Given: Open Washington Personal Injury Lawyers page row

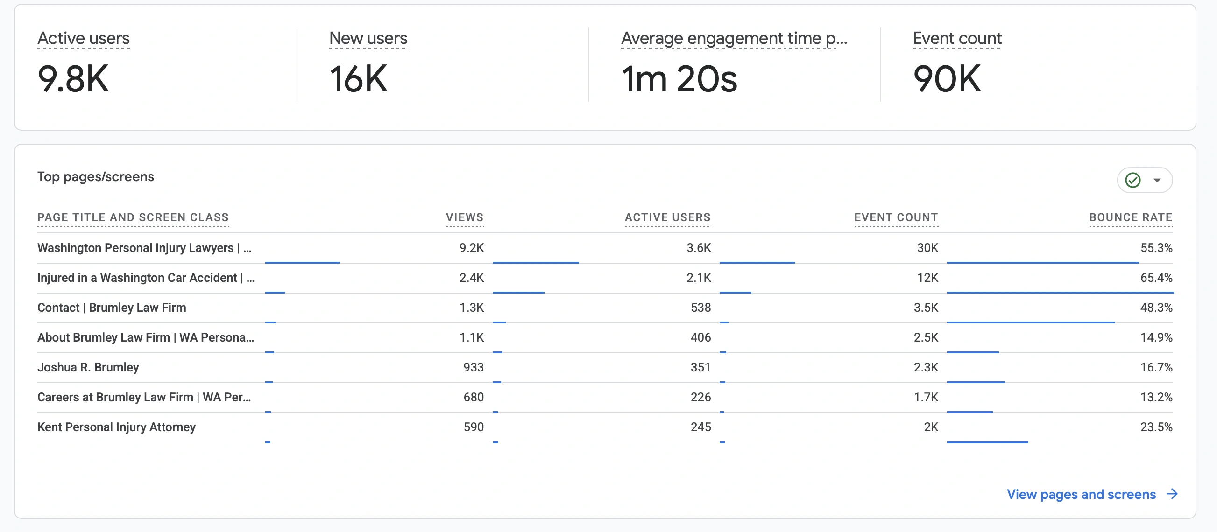Looking at the screenshot, I should (605, 248).
